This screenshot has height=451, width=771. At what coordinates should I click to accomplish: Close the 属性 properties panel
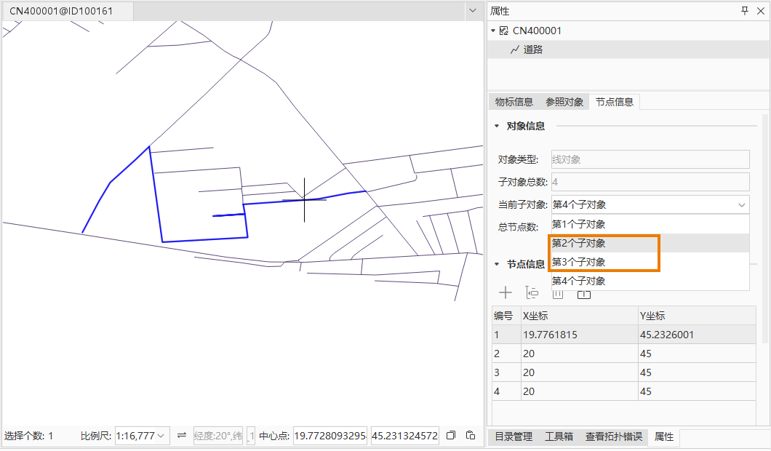pyautogui.click(x=761, y=11)
